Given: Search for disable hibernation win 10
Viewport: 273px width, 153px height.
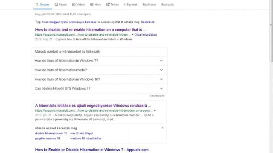Looking at the screenshot, I should [x=51, y=133].
